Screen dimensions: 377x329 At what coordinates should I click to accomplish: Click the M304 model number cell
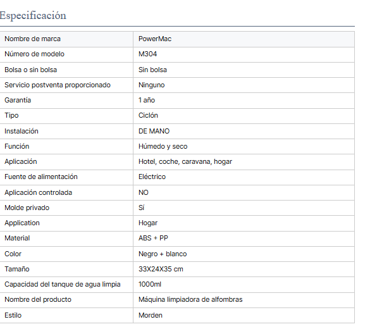pos(244,54)
